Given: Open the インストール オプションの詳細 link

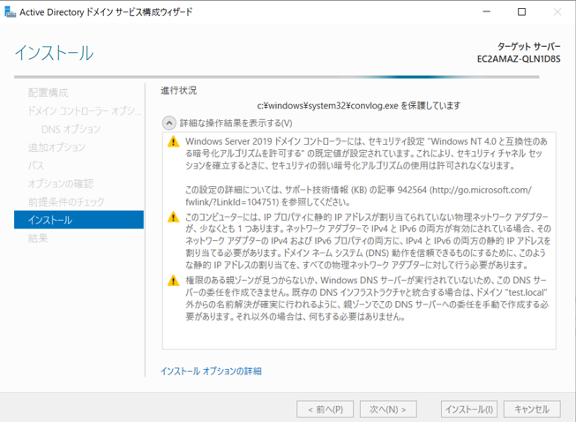Looking at the screenshot, I should coord(211,371).
